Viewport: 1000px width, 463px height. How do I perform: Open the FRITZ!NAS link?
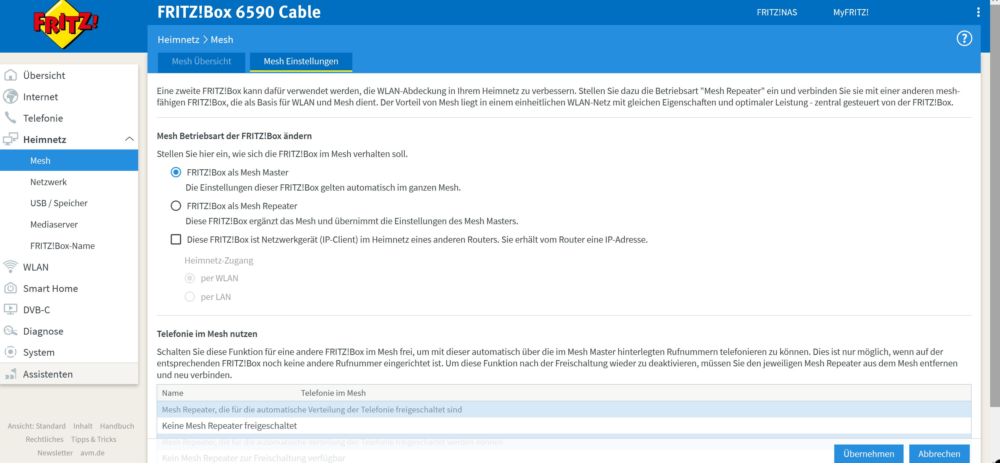tap(777, 12)
